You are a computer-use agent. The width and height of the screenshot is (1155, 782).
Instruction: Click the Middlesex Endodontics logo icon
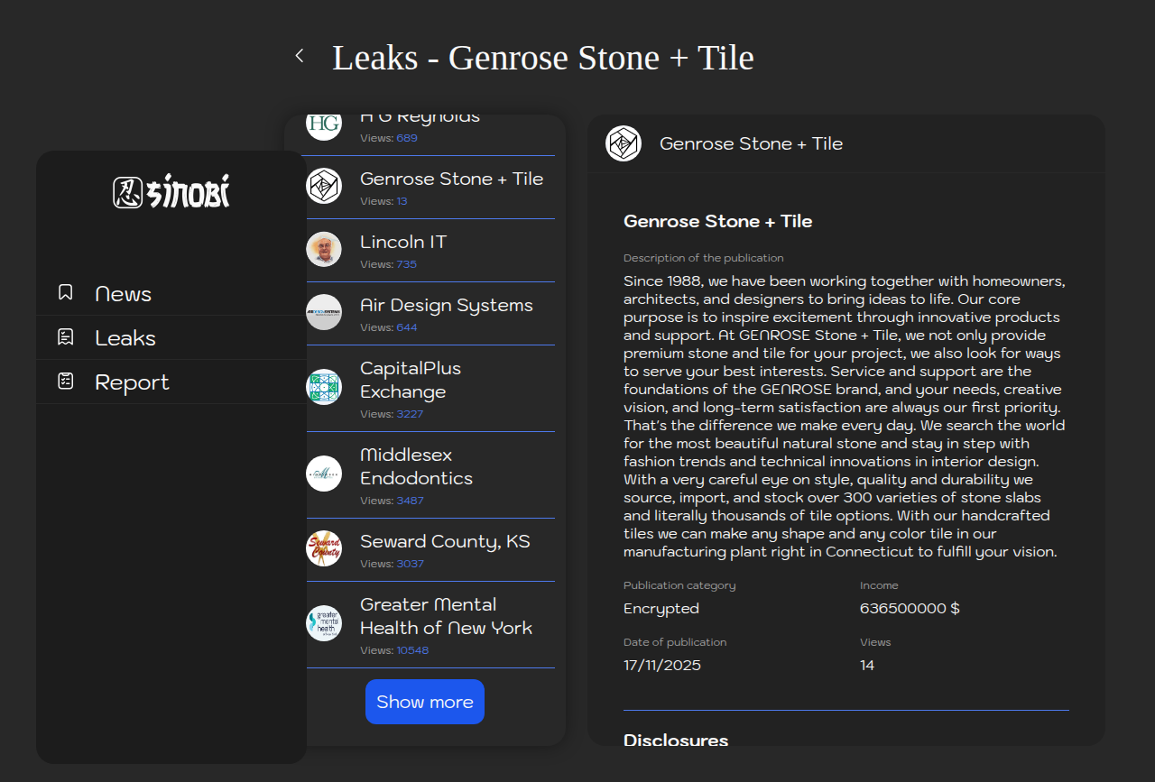pos(324,474)
